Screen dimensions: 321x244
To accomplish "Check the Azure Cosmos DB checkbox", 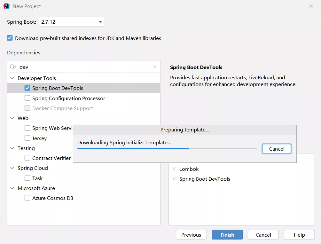I will click(x=27, y=198).
